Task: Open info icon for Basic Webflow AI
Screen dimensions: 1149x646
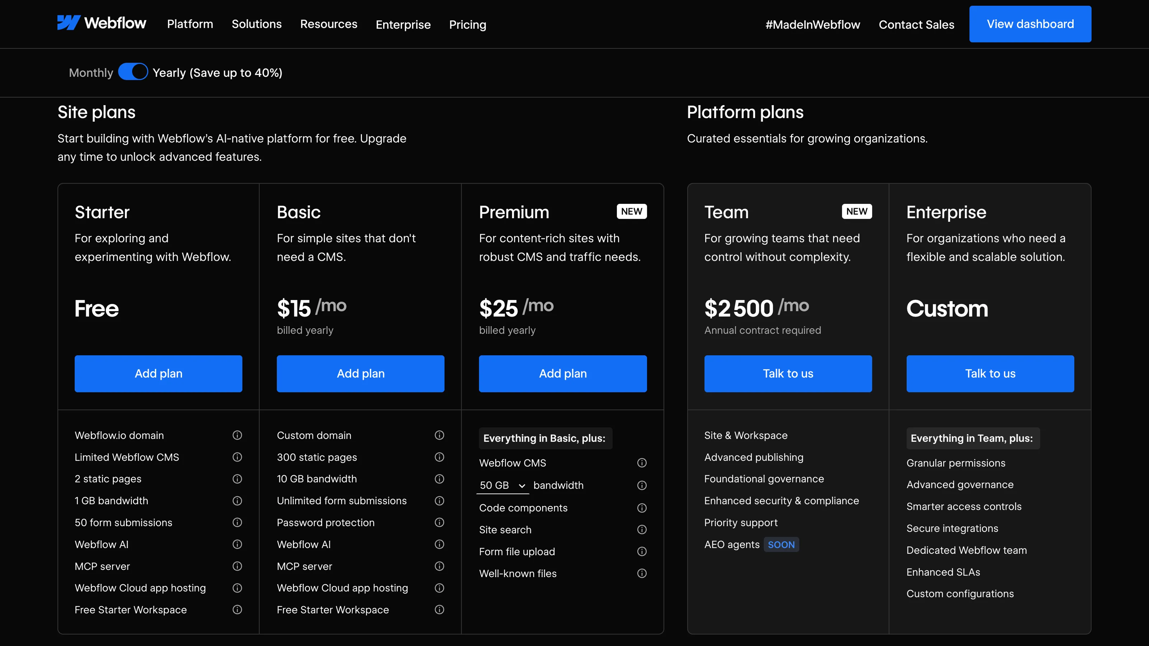Action: (x=439, y=544)
